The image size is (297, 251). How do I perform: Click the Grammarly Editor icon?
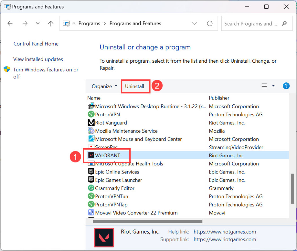pyautogui.click(x=91, y=188)
